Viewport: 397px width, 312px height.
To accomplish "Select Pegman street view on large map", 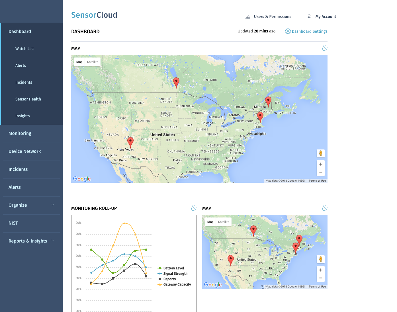I will pyautogui.click(x=321, y=153).
